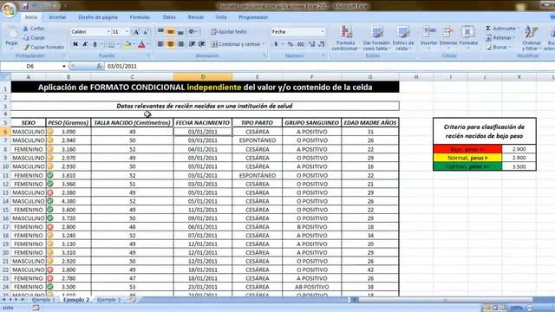
Task: Toggle middle vertical alignment
Action: [170, 32]
